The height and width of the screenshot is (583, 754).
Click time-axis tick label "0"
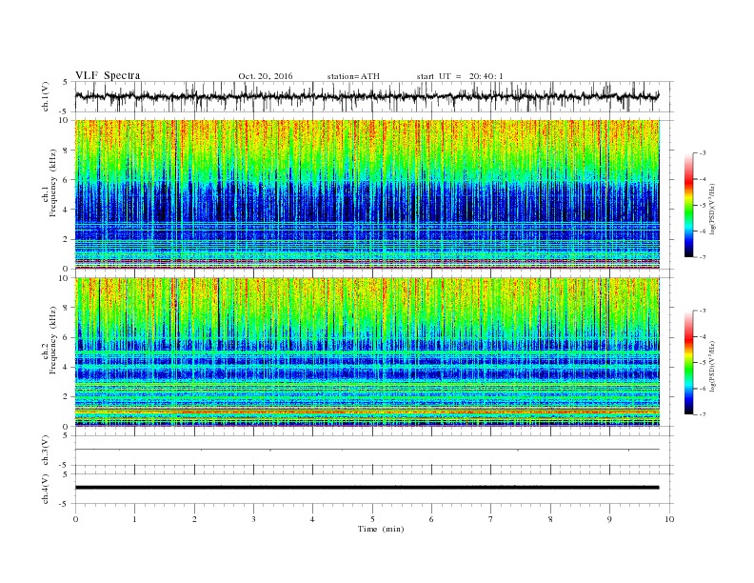coord(75,519)
